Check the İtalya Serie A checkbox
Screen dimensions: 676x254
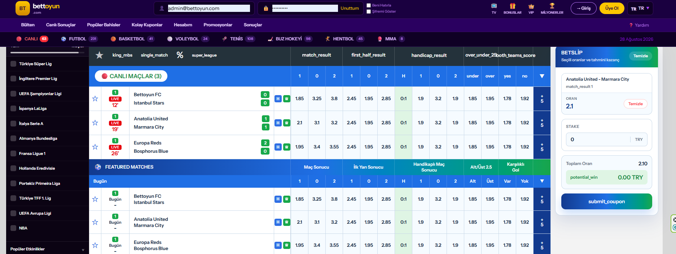pyautogui.click(x=13, y=124)
